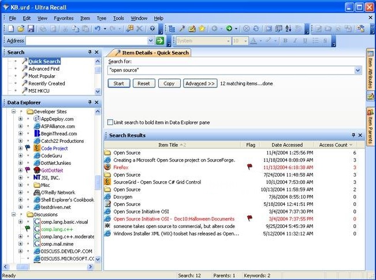
Task: Click the sort A-Z icon
Action: coord(288,29)
